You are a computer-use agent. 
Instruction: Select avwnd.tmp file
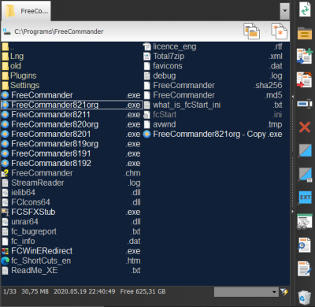pyautogui.click(x=213, y=124)
